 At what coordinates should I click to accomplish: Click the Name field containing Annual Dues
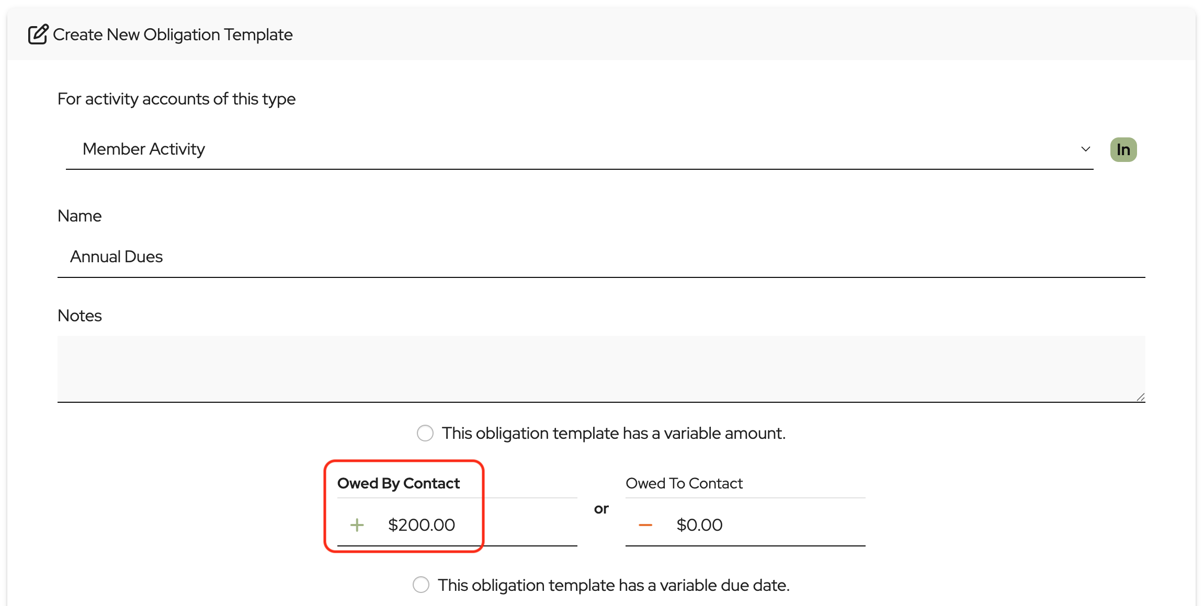tap(600, 257)
